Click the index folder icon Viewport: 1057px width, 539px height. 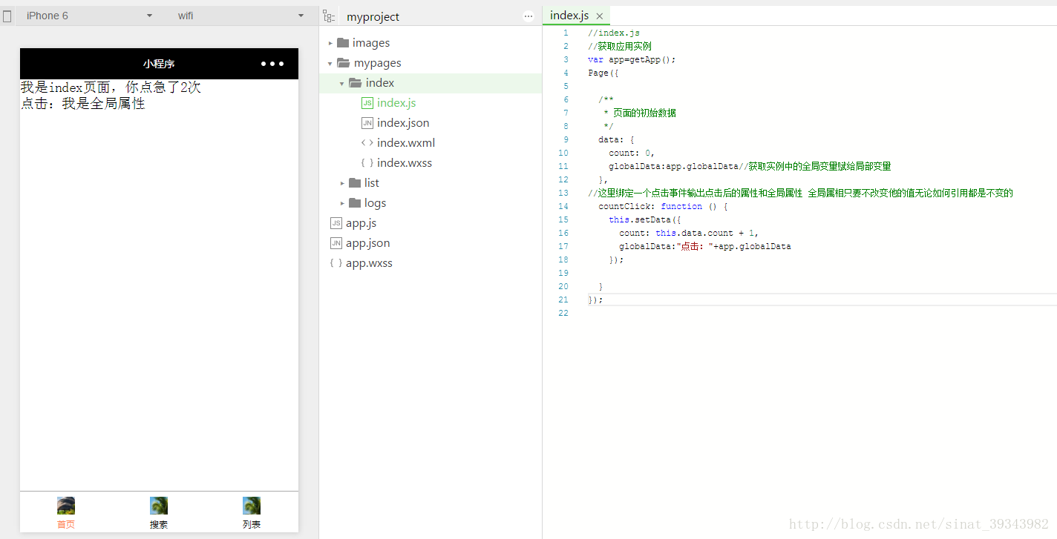(x=356, y=83)
